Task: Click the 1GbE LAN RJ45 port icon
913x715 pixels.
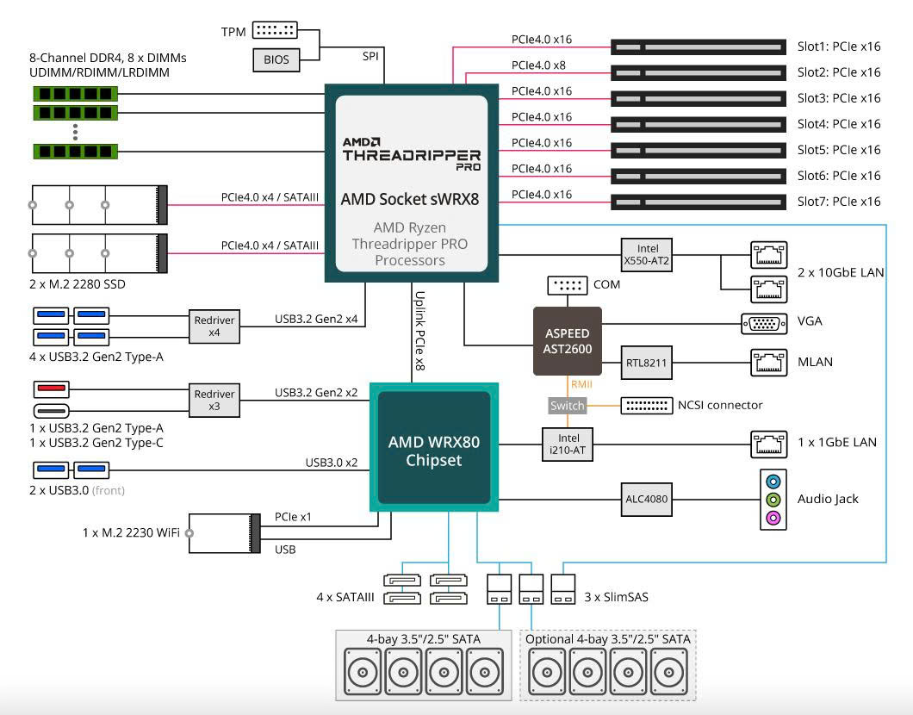Action: tap(768, 445)
